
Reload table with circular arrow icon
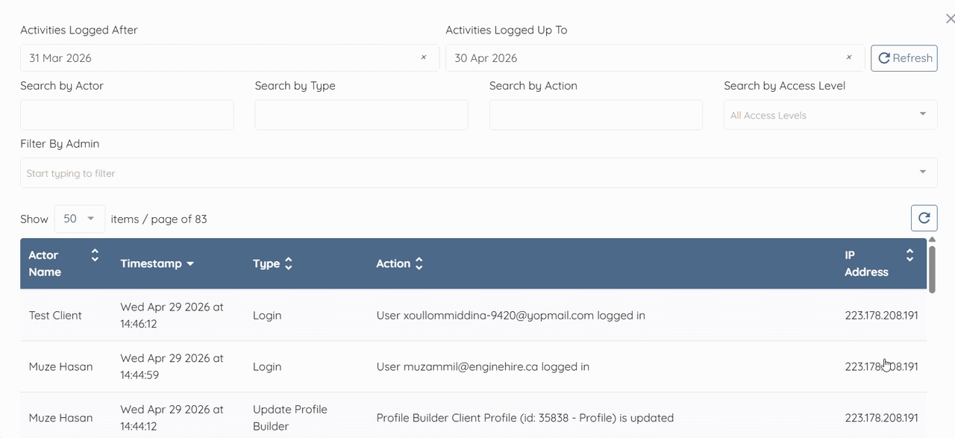924,218
